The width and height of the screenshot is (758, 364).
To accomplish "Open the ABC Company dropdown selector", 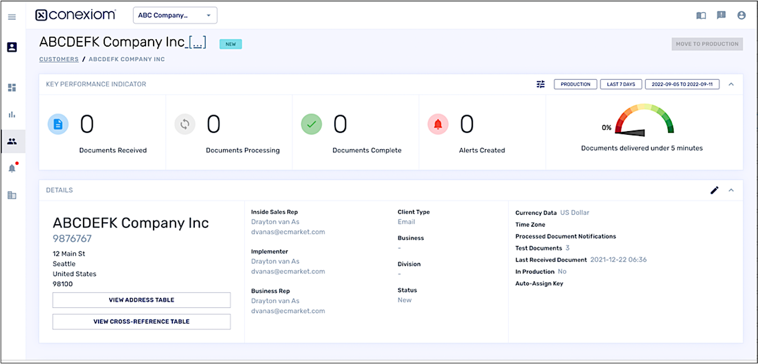I will (175, 16).
